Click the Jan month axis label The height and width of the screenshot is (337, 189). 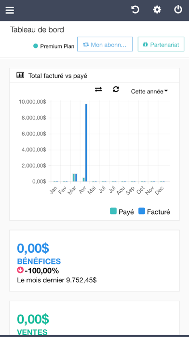[x=54, y=190]
